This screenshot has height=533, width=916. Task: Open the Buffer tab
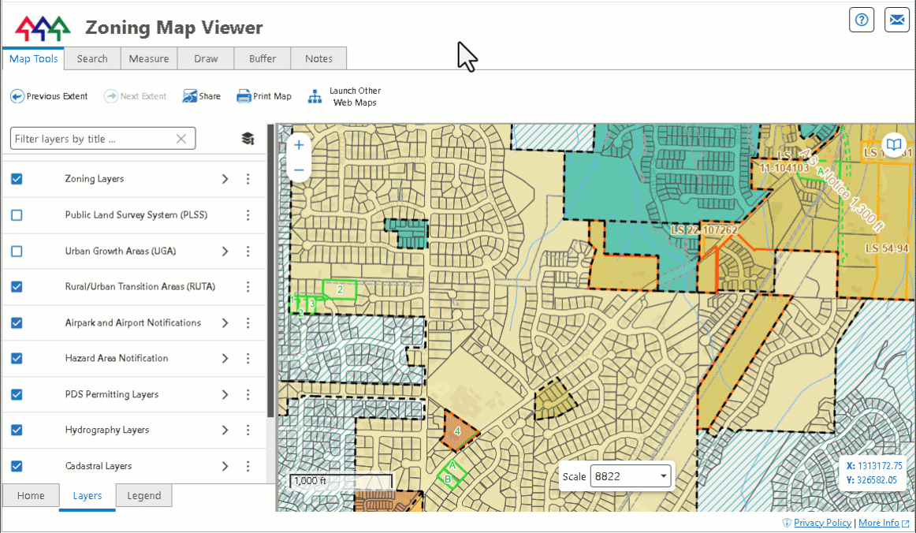[x=263, y=58]
